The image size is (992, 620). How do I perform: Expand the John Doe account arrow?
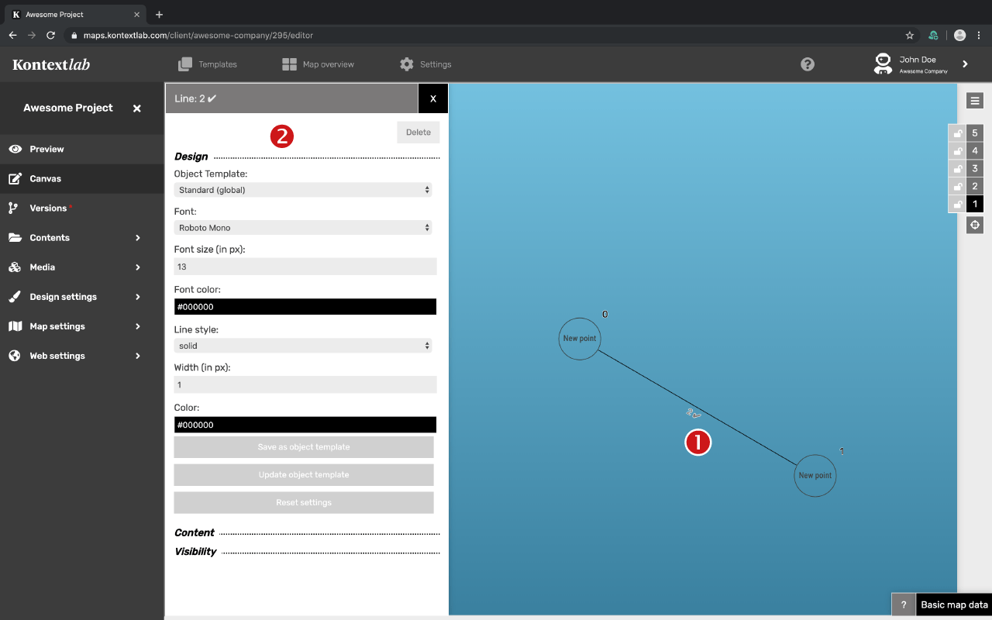coord(965,64)
